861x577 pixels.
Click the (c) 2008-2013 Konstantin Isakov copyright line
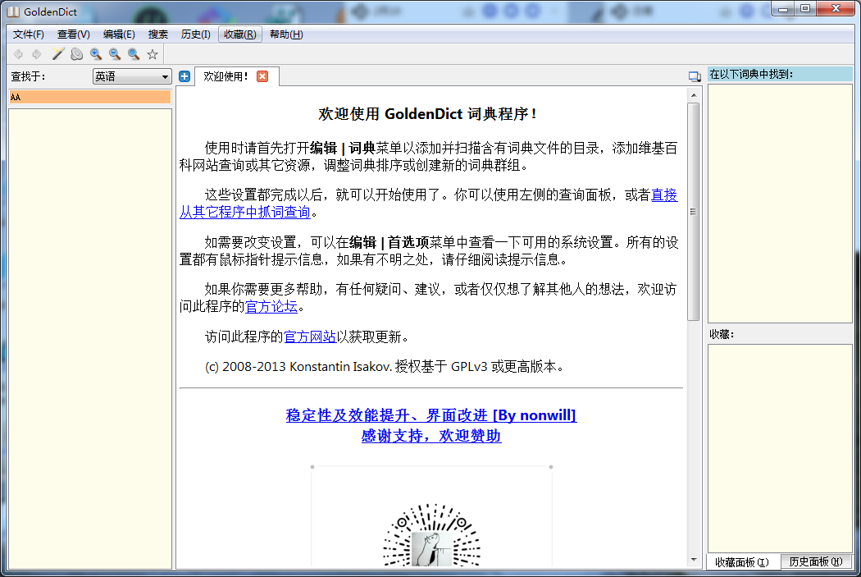(385, 367)
